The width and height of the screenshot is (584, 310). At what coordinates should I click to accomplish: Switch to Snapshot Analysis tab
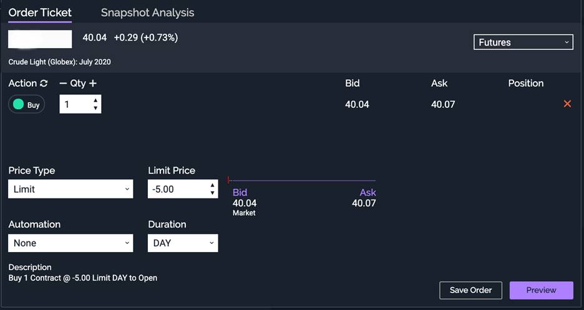pyautogui.click(x=147, y=12)
